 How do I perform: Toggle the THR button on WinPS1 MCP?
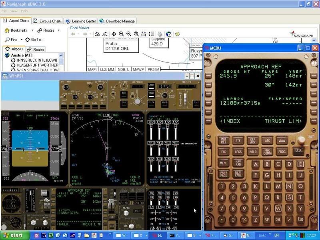[x=124, y=94]
